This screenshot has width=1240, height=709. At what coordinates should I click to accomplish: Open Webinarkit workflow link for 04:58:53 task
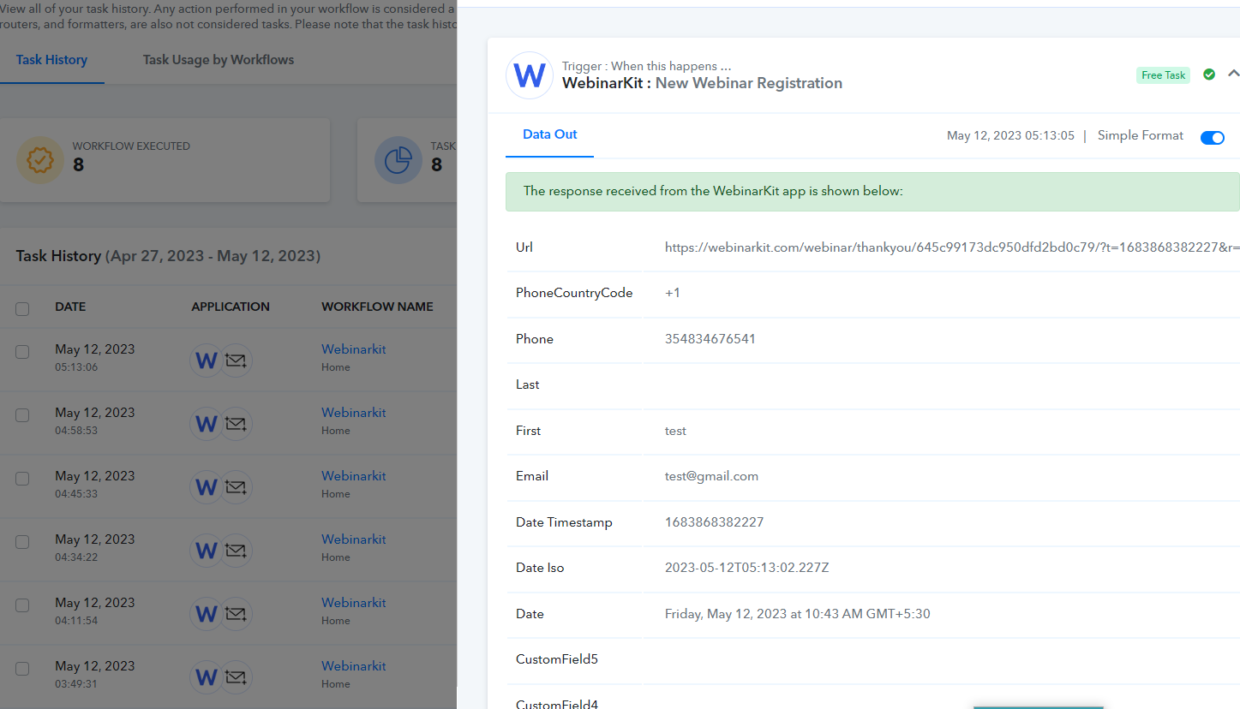354,413
